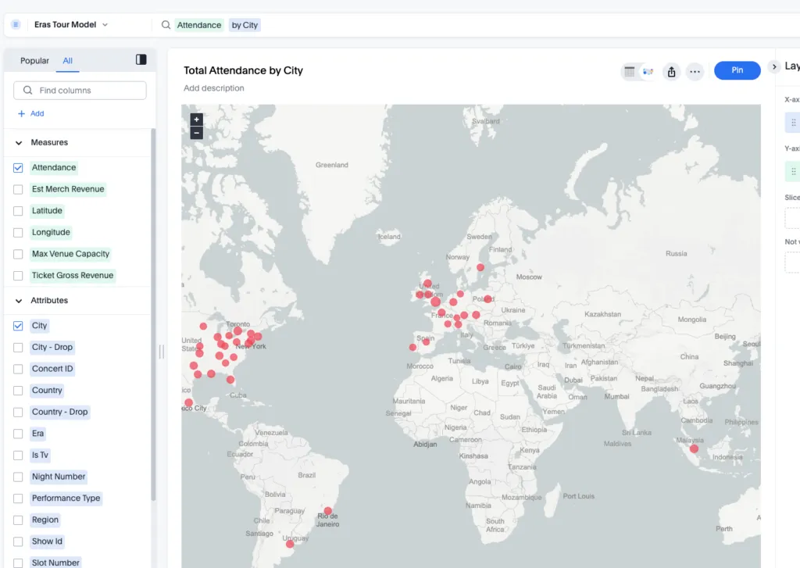Switch to the Popular tab
The width and height of the screenshot is (800, 568).
(34, 61)
